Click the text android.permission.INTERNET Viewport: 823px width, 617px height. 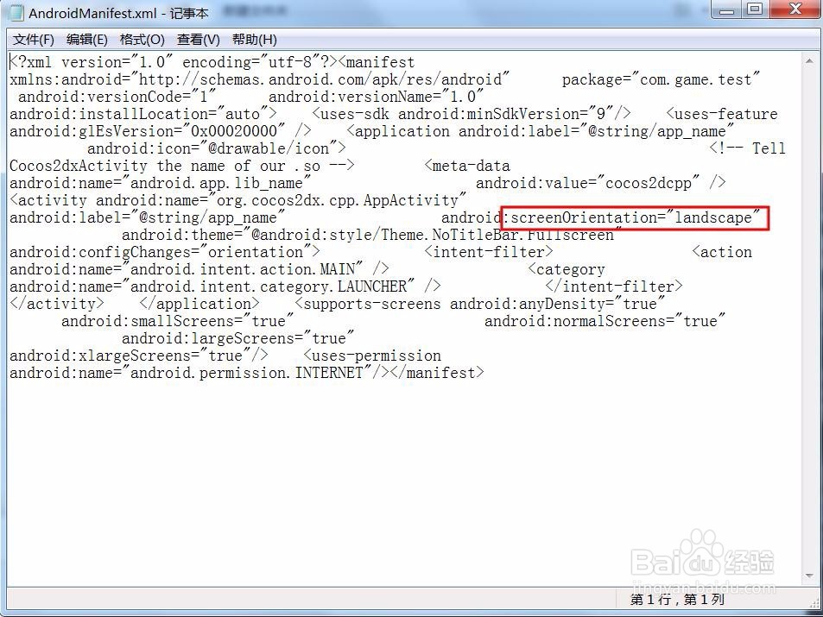coord(247,374)
